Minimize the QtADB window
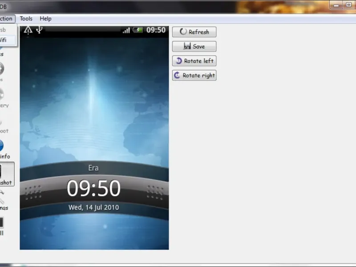Screen dimensions: 356x267 (x=336, y=5)
